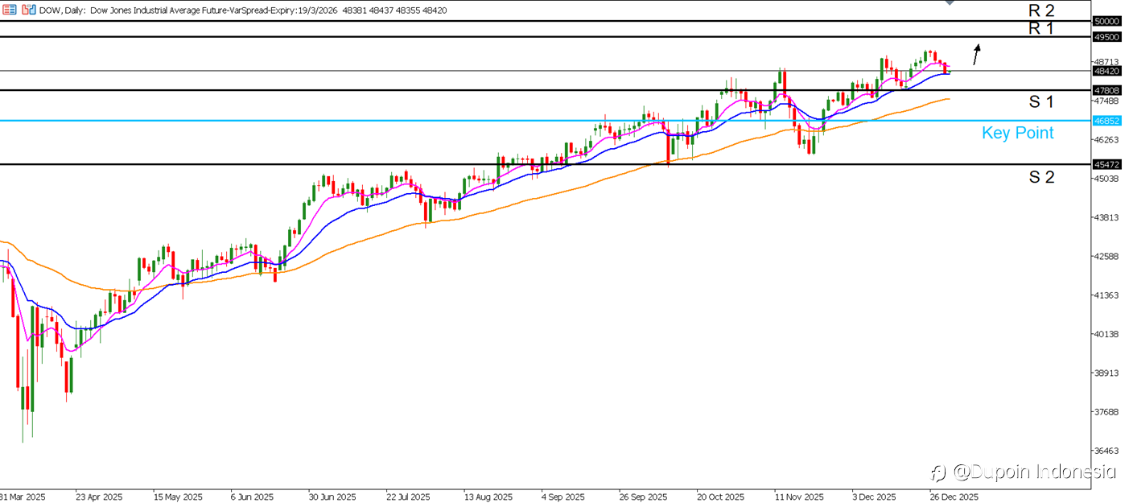Select the 48420 current price tag
This screenshot has width=1129, height=503.
[x=1107, y=71]
